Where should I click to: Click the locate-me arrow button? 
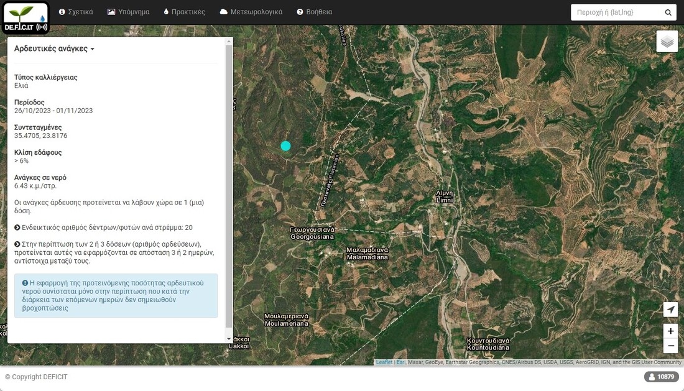[x=670, y=310]
